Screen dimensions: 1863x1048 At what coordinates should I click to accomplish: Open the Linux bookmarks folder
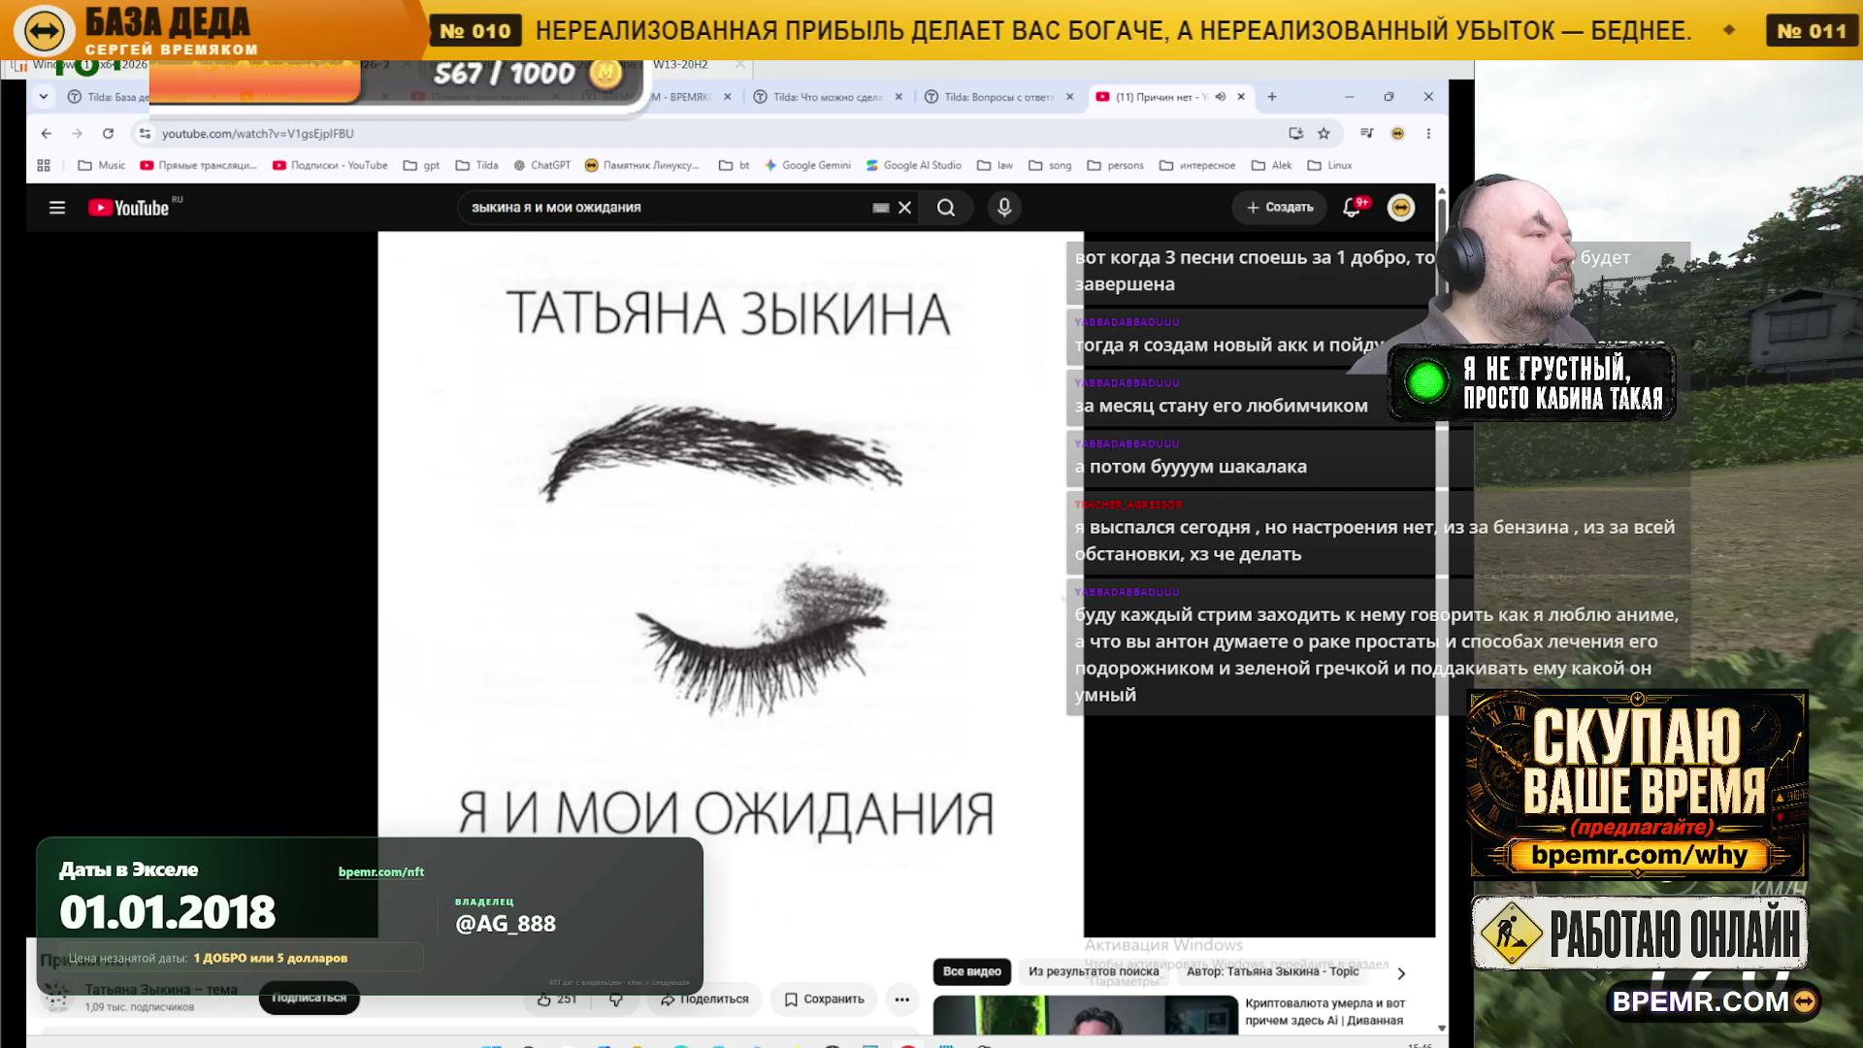(1330, 166)
